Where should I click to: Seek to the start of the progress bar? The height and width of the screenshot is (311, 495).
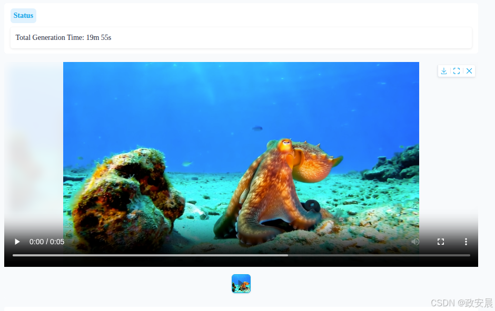click(14, 255)
